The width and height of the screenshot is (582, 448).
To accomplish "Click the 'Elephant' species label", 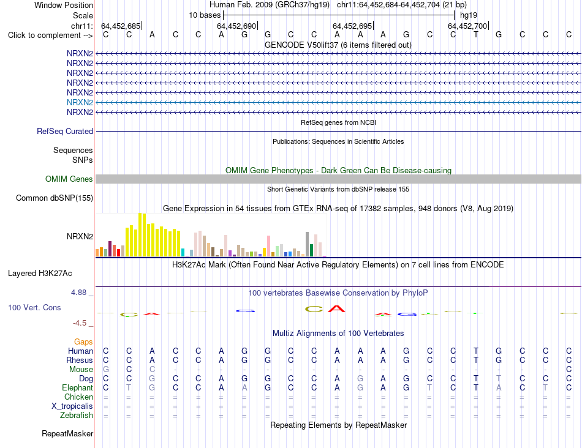I will click(x=77, y=387).
